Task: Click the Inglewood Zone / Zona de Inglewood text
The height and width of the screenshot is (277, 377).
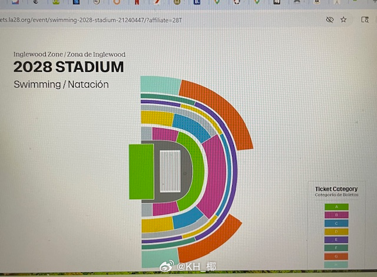Action: (x=70, y=54)
